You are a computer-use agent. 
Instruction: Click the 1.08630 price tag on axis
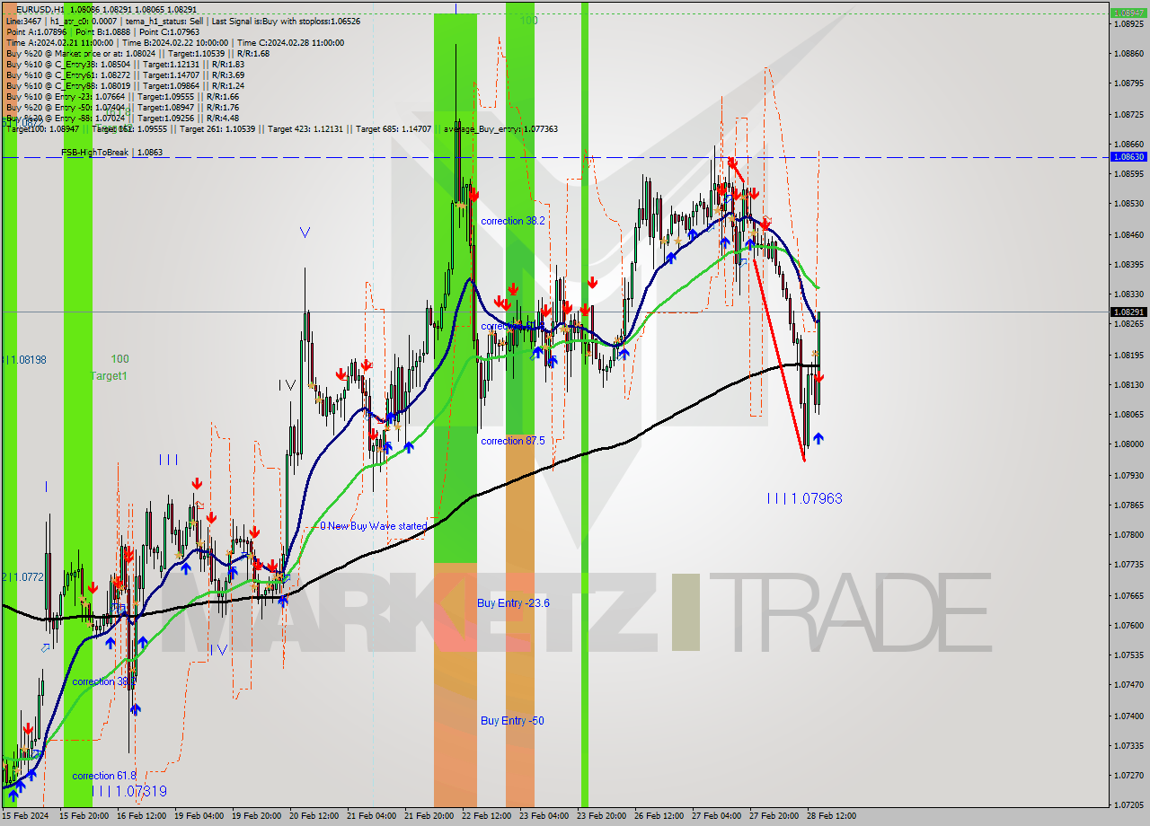click(x=1128, y=156)
